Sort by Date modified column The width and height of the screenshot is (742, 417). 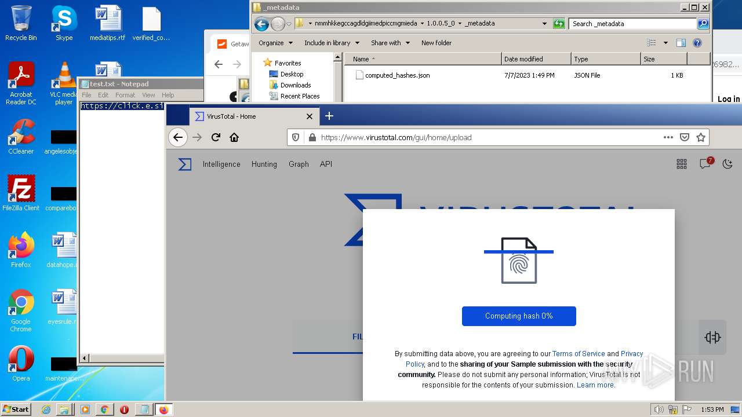tap(536, 59)
